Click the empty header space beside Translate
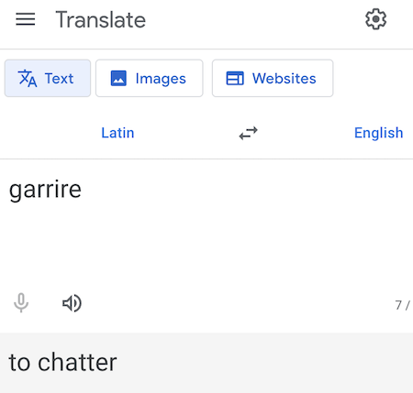 pos(254,19)
